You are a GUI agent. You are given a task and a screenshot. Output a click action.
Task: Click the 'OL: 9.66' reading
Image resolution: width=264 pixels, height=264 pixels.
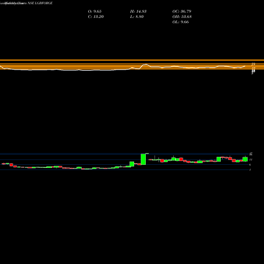click(181, 22)
